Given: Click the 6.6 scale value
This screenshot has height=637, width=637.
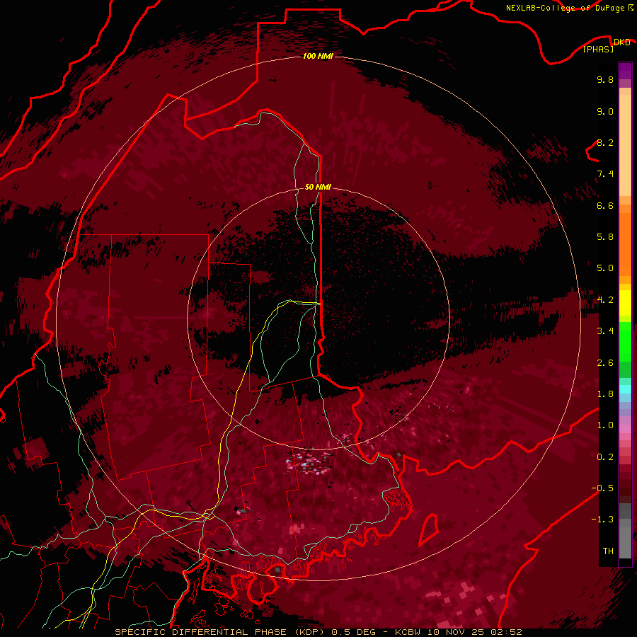Looking at the screenshot, I should pos(605,205).
